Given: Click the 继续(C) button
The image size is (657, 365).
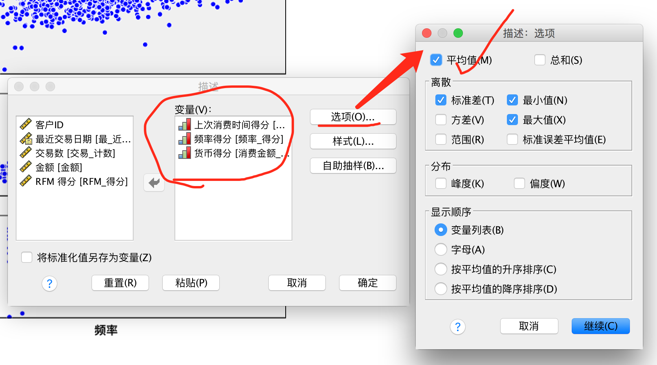Looking at the screenshot, I should (x=600, y=326).
